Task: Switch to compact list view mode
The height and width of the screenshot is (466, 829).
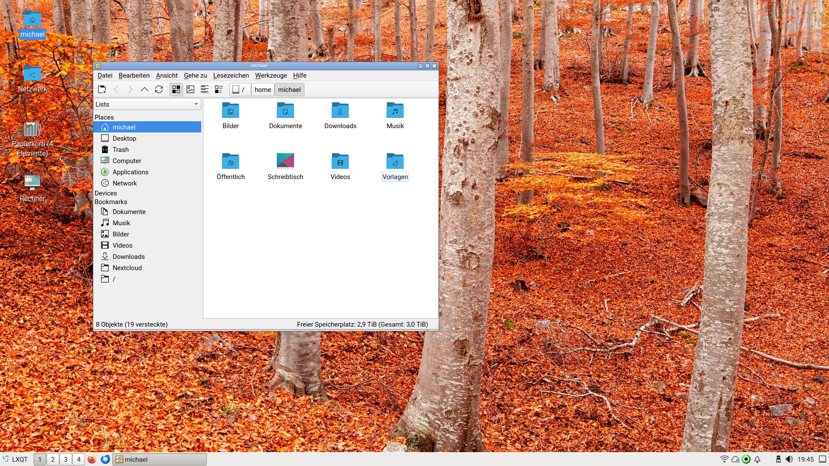Action: (x=205, y=89)
